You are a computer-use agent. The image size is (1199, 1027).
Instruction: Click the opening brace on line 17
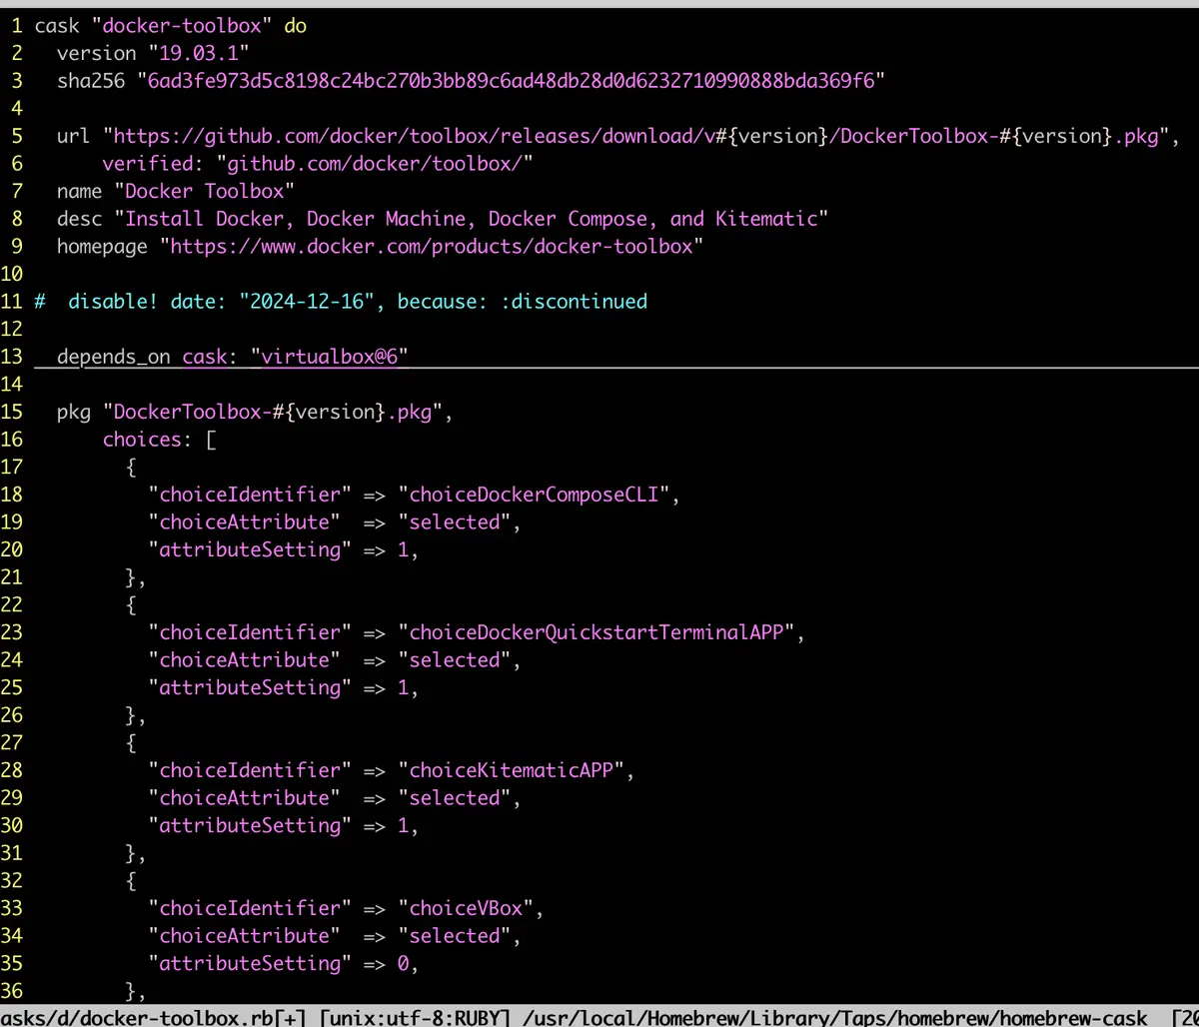coord(130,467)
